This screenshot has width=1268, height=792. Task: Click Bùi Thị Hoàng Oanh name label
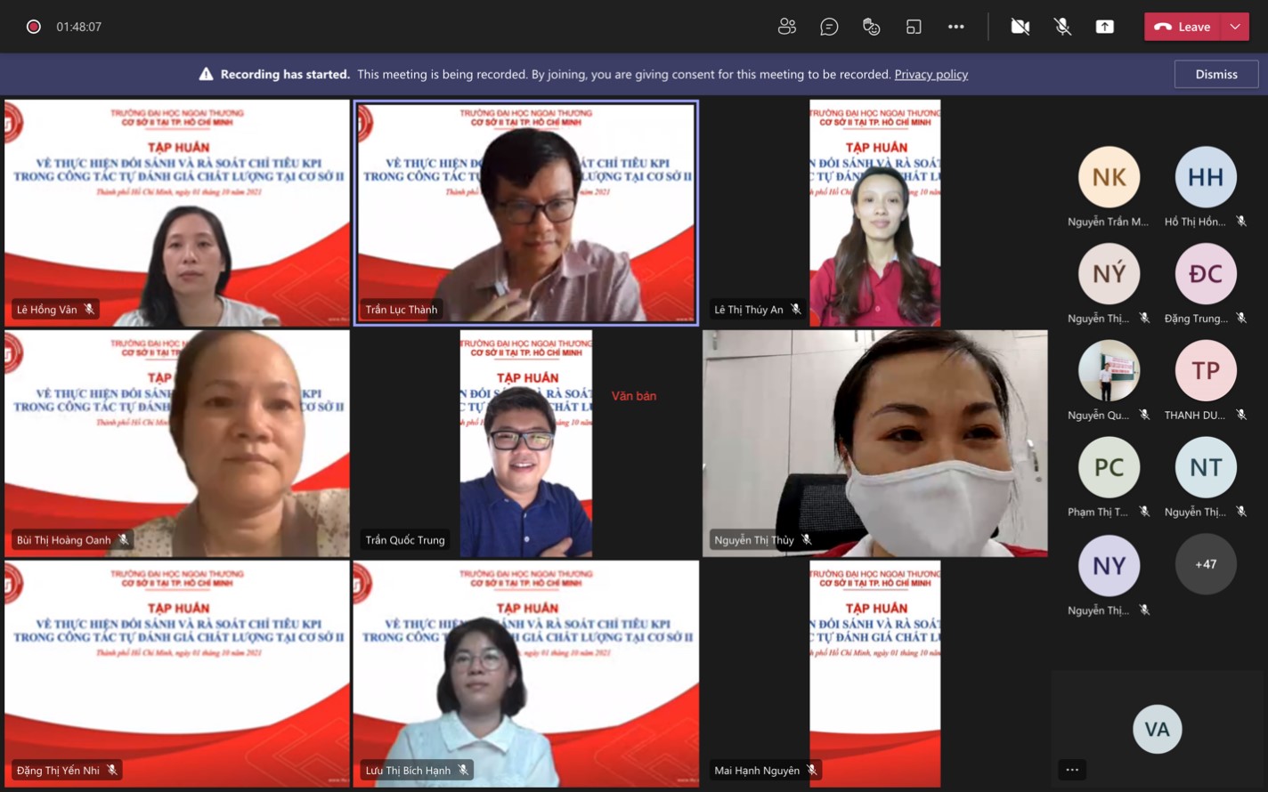(x=64, y=540)
